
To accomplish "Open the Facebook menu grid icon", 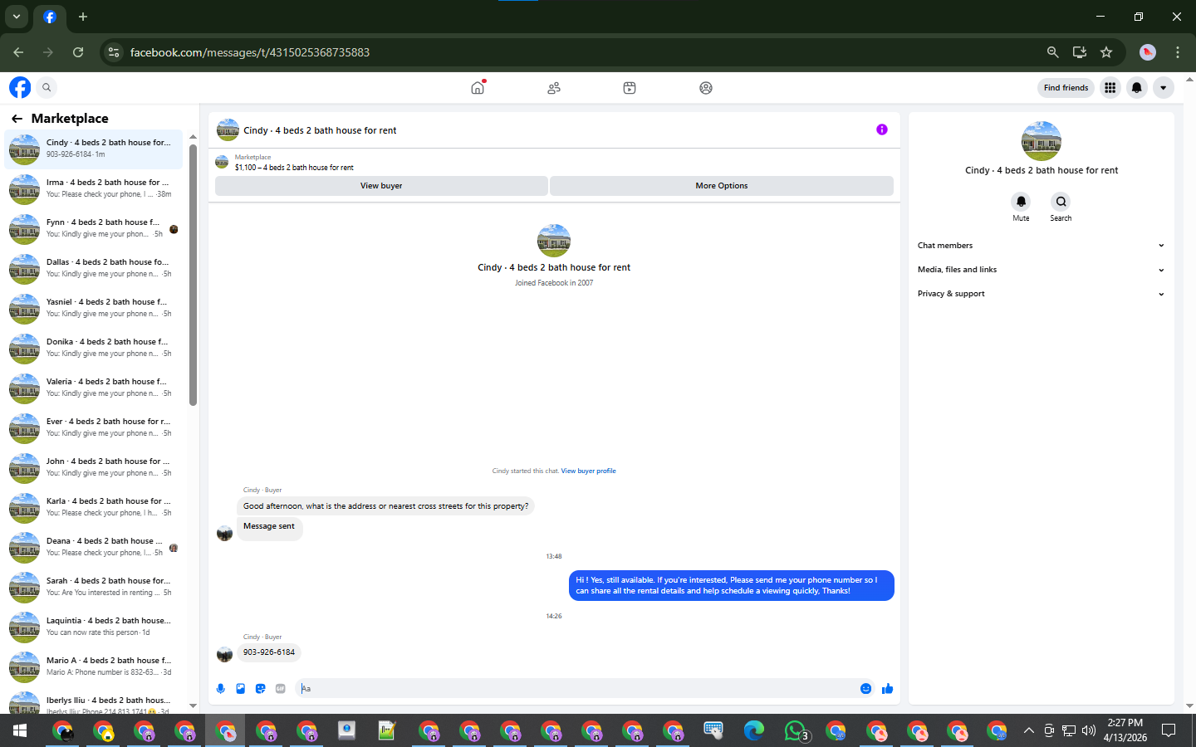I will point(1110,87).
